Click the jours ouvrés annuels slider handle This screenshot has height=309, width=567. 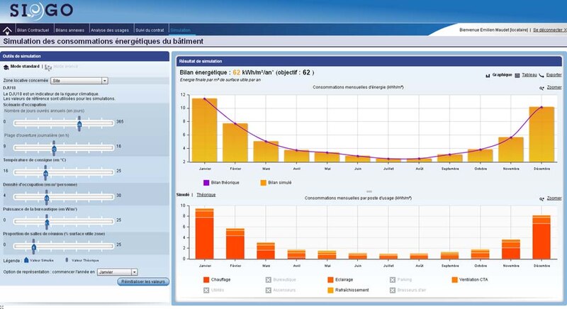[x=79, y=124]
